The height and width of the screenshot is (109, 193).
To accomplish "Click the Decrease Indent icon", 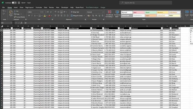I will (x=65, y=15).
